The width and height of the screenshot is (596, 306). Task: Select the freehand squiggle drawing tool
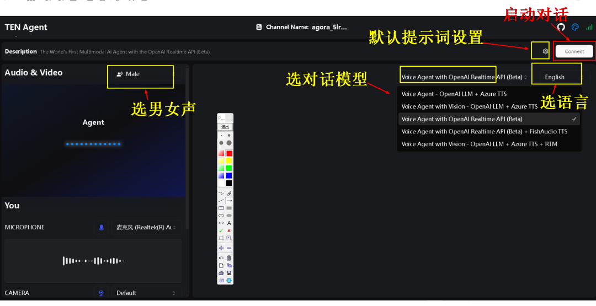click(x=221, y=193)
